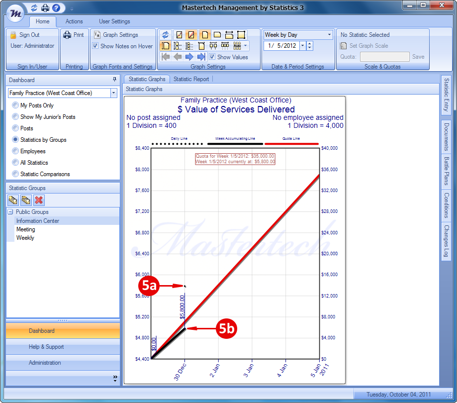The height and width of the screenshot is (403, 457).
Task: Click the Mastertech application orb logo
Action: tap(15, 13)
